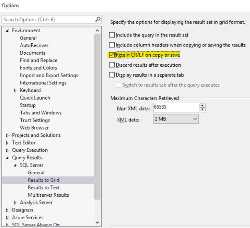Open Web Browser options
250x228 pixels.
pos(34,128)
